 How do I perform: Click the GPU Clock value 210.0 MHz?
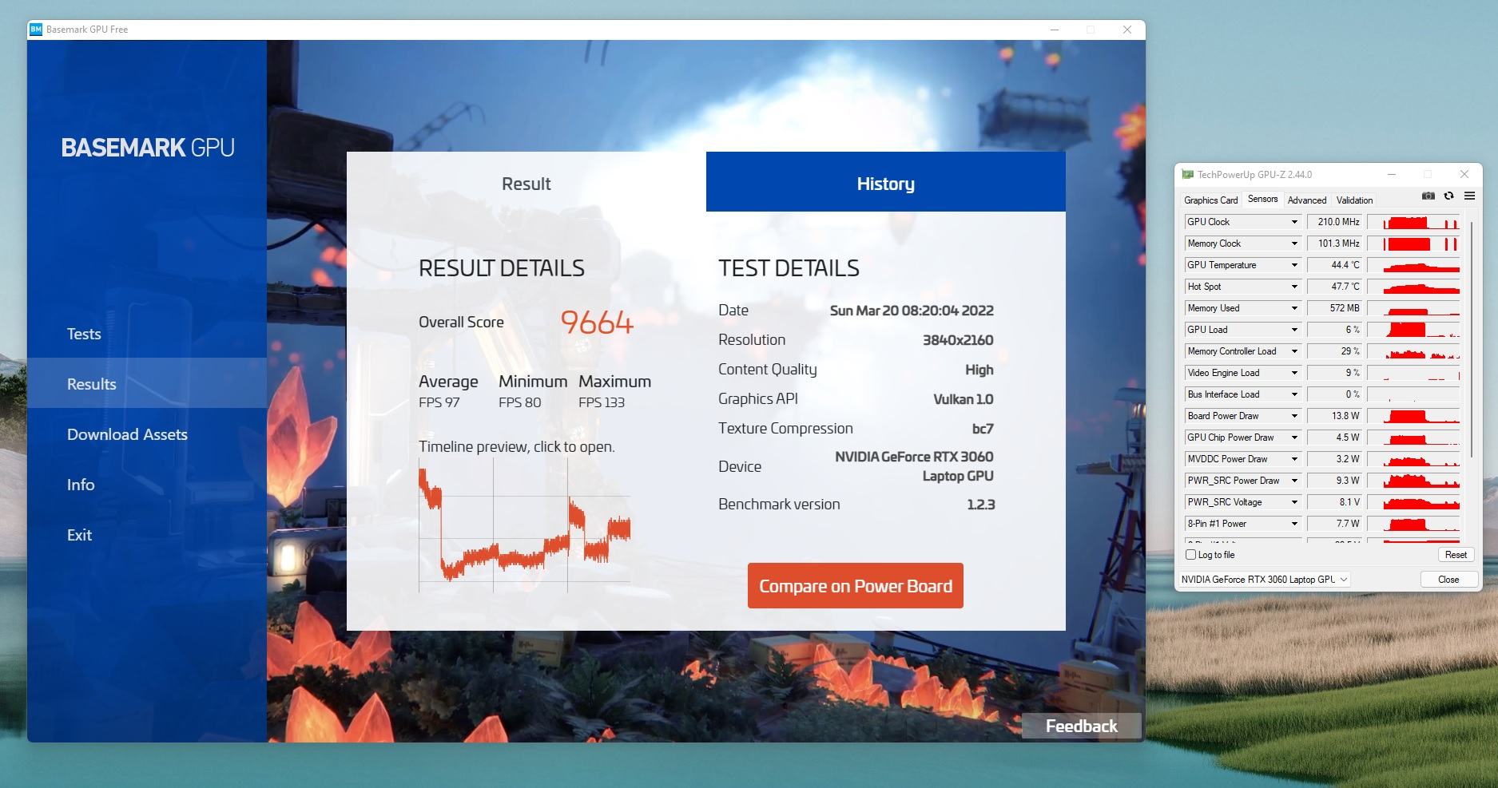(x=1334, y=222)
